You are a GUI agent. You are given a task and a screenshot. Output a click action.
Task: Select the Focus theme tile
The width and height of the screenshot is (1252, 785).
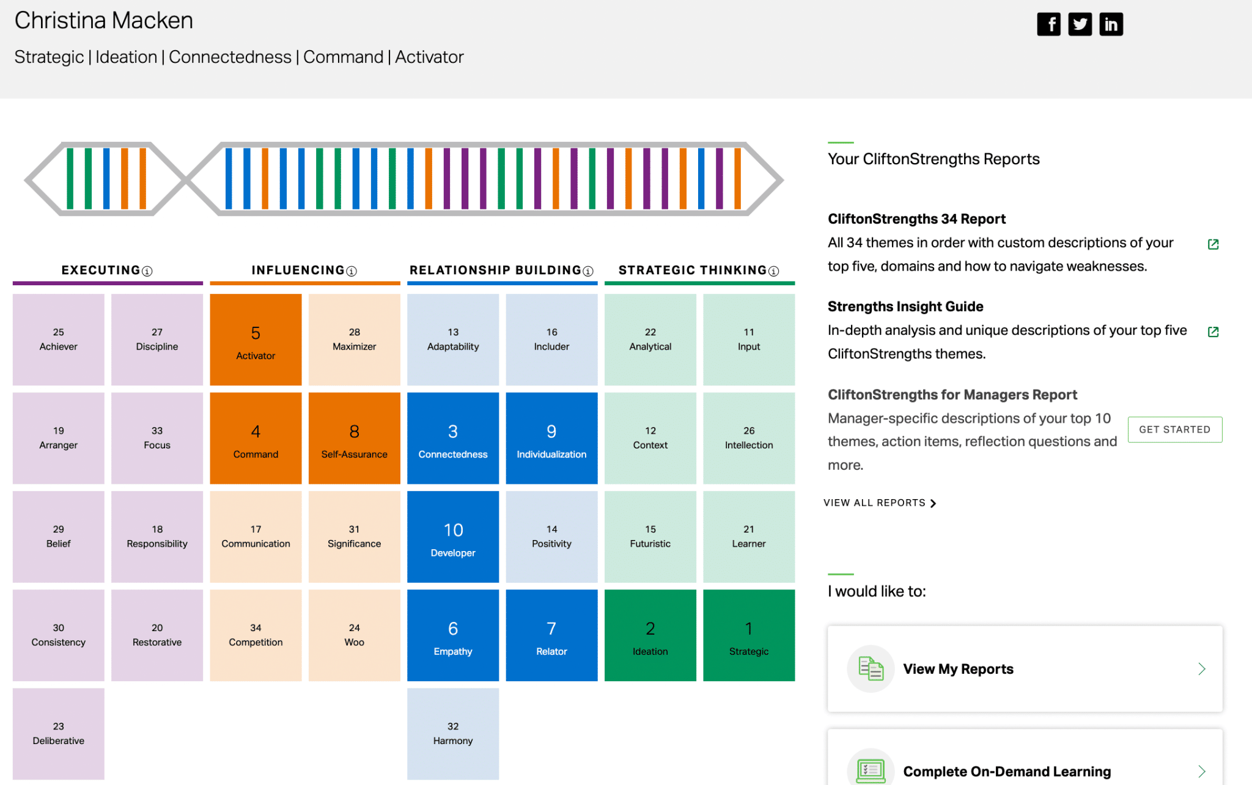(x=157, y=438)
